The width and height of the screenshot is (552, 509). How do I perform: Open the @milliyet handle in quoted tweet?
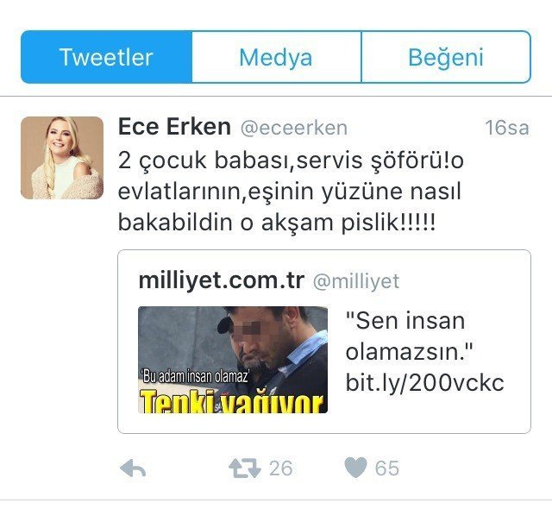(x=356, y=281)
